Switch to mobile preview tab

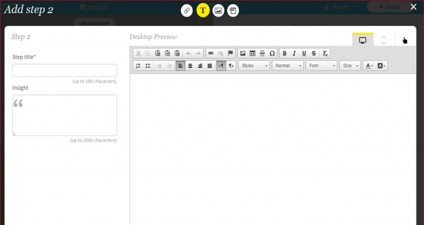(x=384, y=40)
